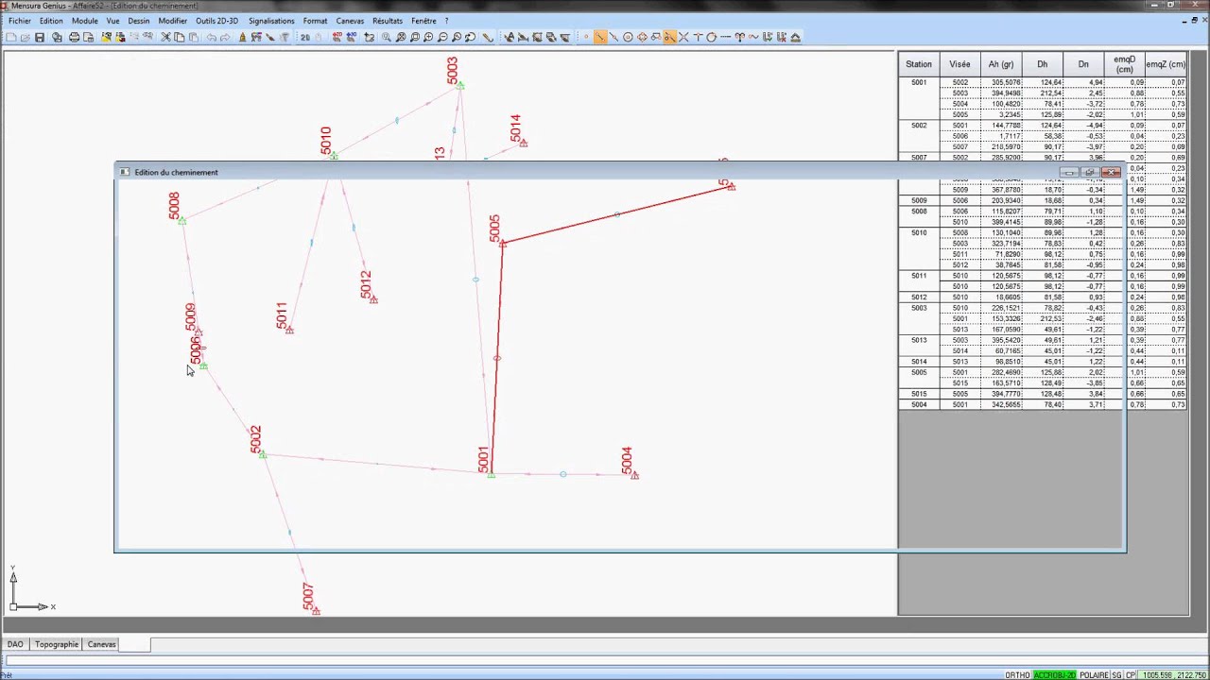This screenshot has height=680, width=1210.
Task: Click table cell 5004 in the last row
Action: coord(919,404)
